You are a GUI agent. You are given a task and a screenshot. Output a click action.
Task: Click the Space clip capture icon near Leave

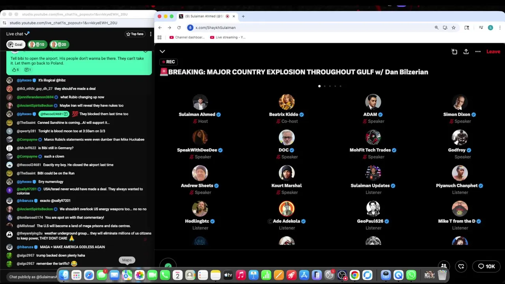[454, 52]
